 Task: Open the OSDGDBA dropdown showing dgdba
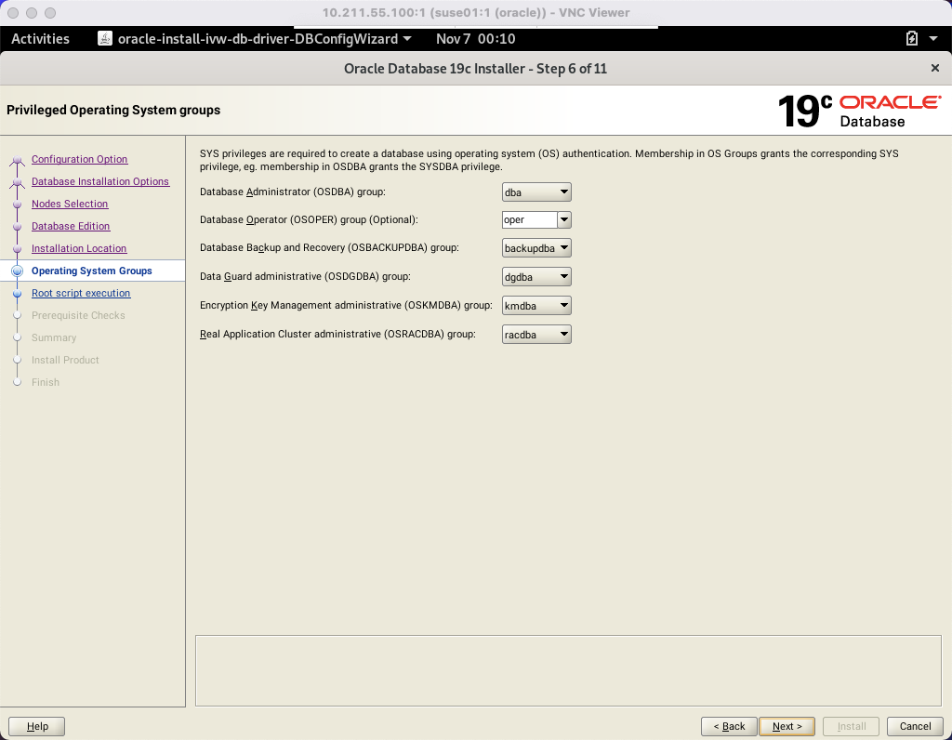point(536,277)
